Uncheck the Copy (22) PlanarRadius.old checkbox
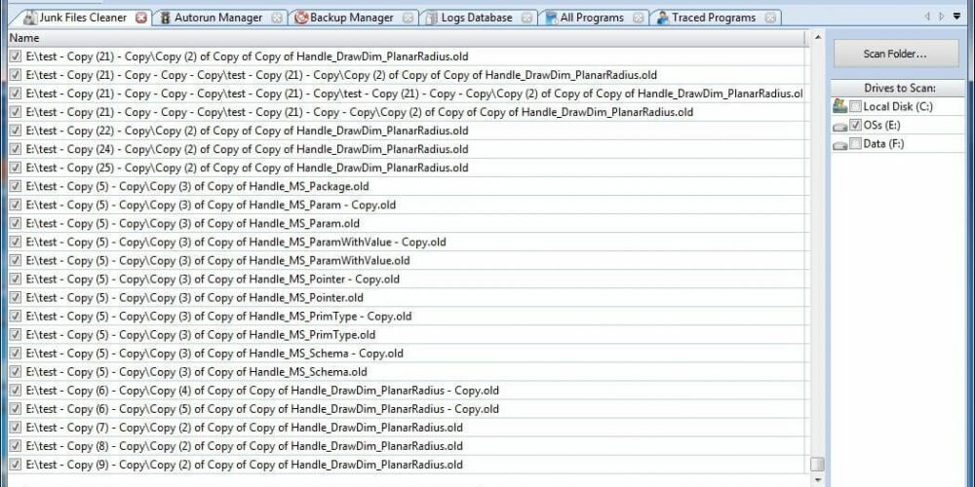 point(16,131)
